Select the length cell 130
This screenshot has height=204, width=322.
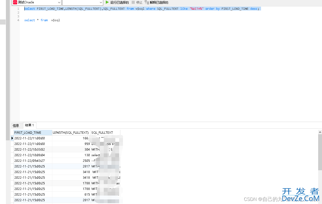click(x=71, y=155)
